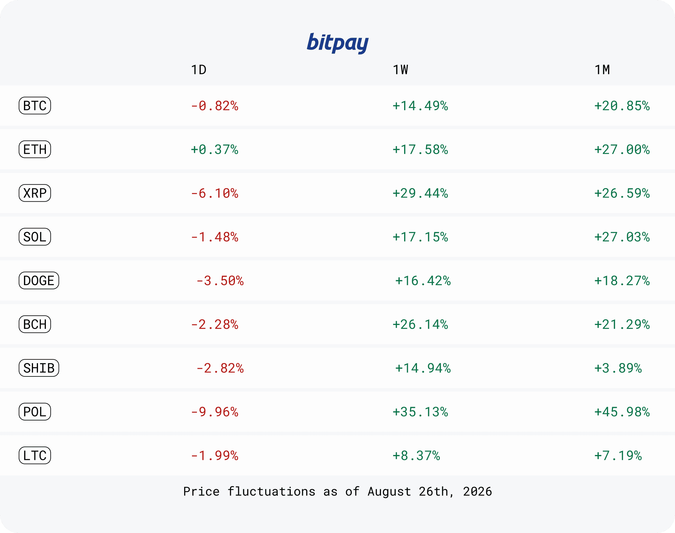This screenshot has width=675, height=533.
Task: Click SHIB's +3.89% monthly value
Action: click(x=618, y=368)
